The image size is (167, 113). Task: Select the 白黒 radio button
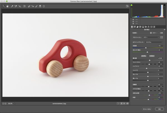158,33
